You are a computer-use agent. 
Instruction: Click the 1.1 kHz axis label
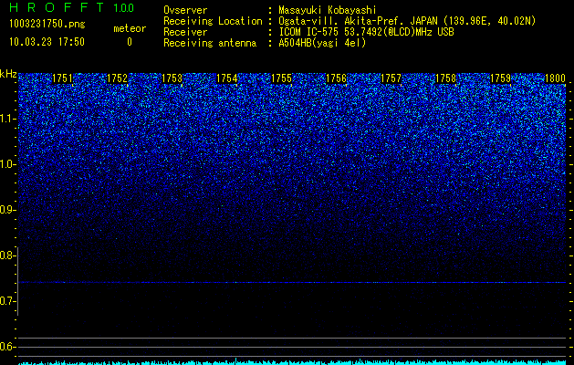[8, 119]
